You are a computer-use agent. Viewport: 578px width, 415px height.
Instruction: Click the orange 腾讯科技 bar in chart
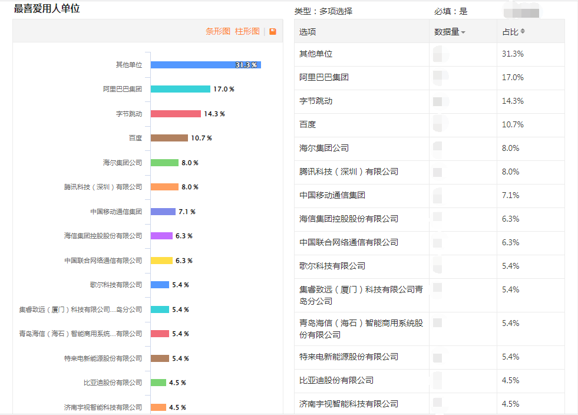click(164, 187)
